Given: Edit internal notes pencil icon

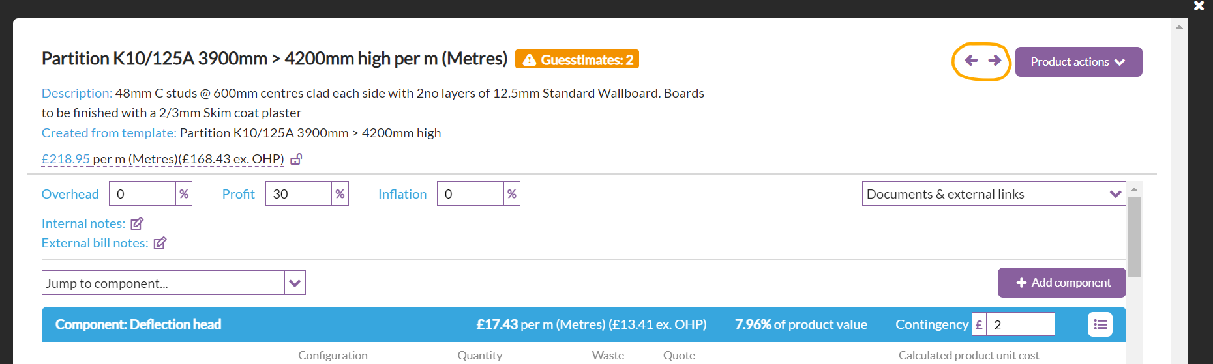Looking at the screenshot, I should [x=137, y=223].
